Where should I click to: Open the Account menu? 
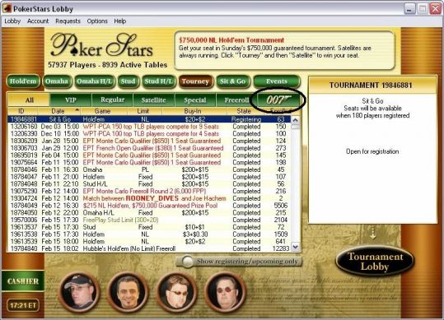coord(38,21)
